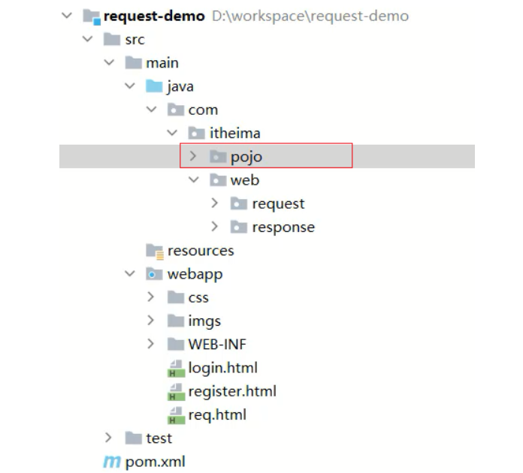Click the blue java source folder icon
Viewport: 523px width, 473px height.
(x=154, y=86)
